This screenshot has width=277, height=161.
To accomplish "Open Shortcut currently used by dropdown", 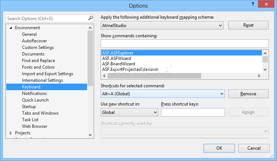I will click(185, 131).
